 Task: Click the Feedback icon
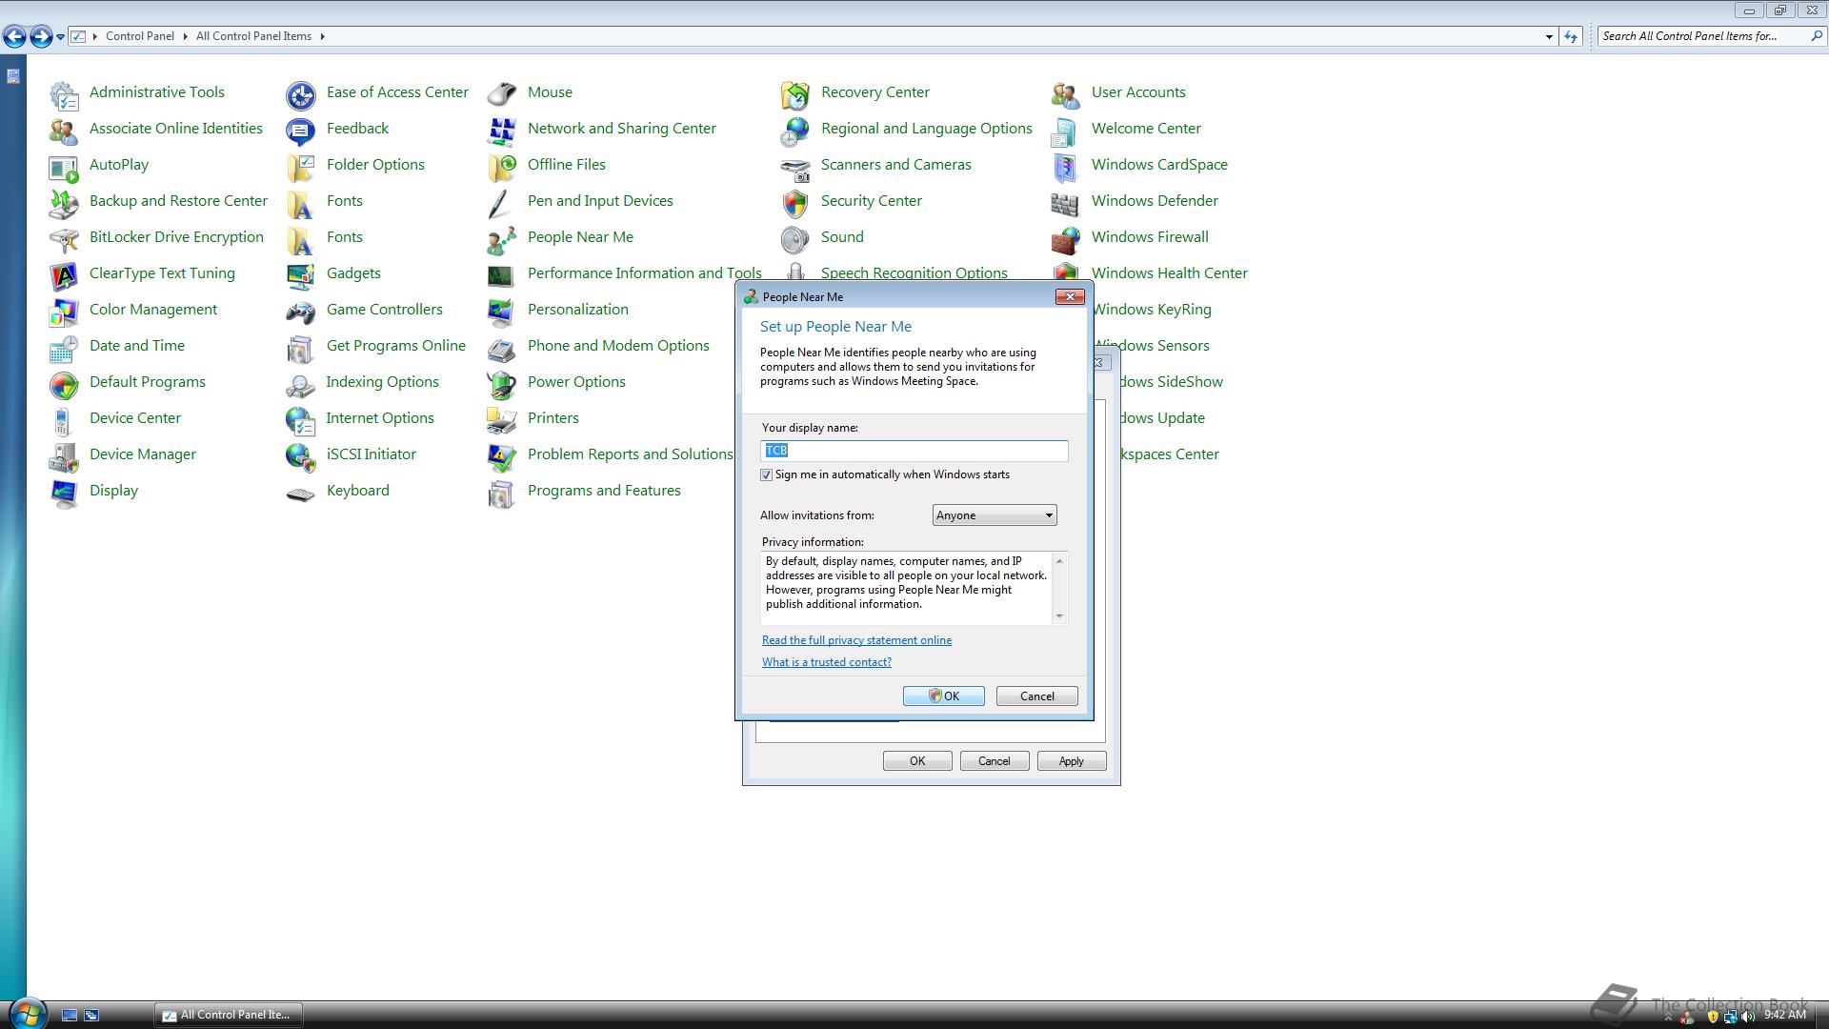click(x=301, y=131)
